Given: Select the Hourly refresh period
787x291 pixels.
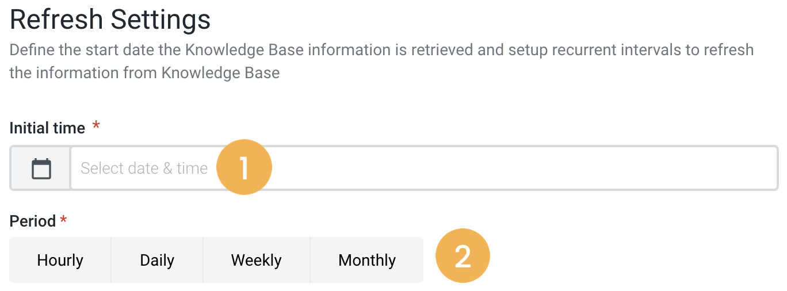Looking at the screenshot, I should pyautogui.click(x=60, y=261).
